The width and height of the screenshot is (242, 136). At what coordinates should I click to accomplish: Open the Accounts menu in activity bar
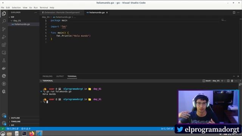coord(4,115)
